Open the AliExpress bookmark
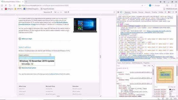 tap(9, 9)
